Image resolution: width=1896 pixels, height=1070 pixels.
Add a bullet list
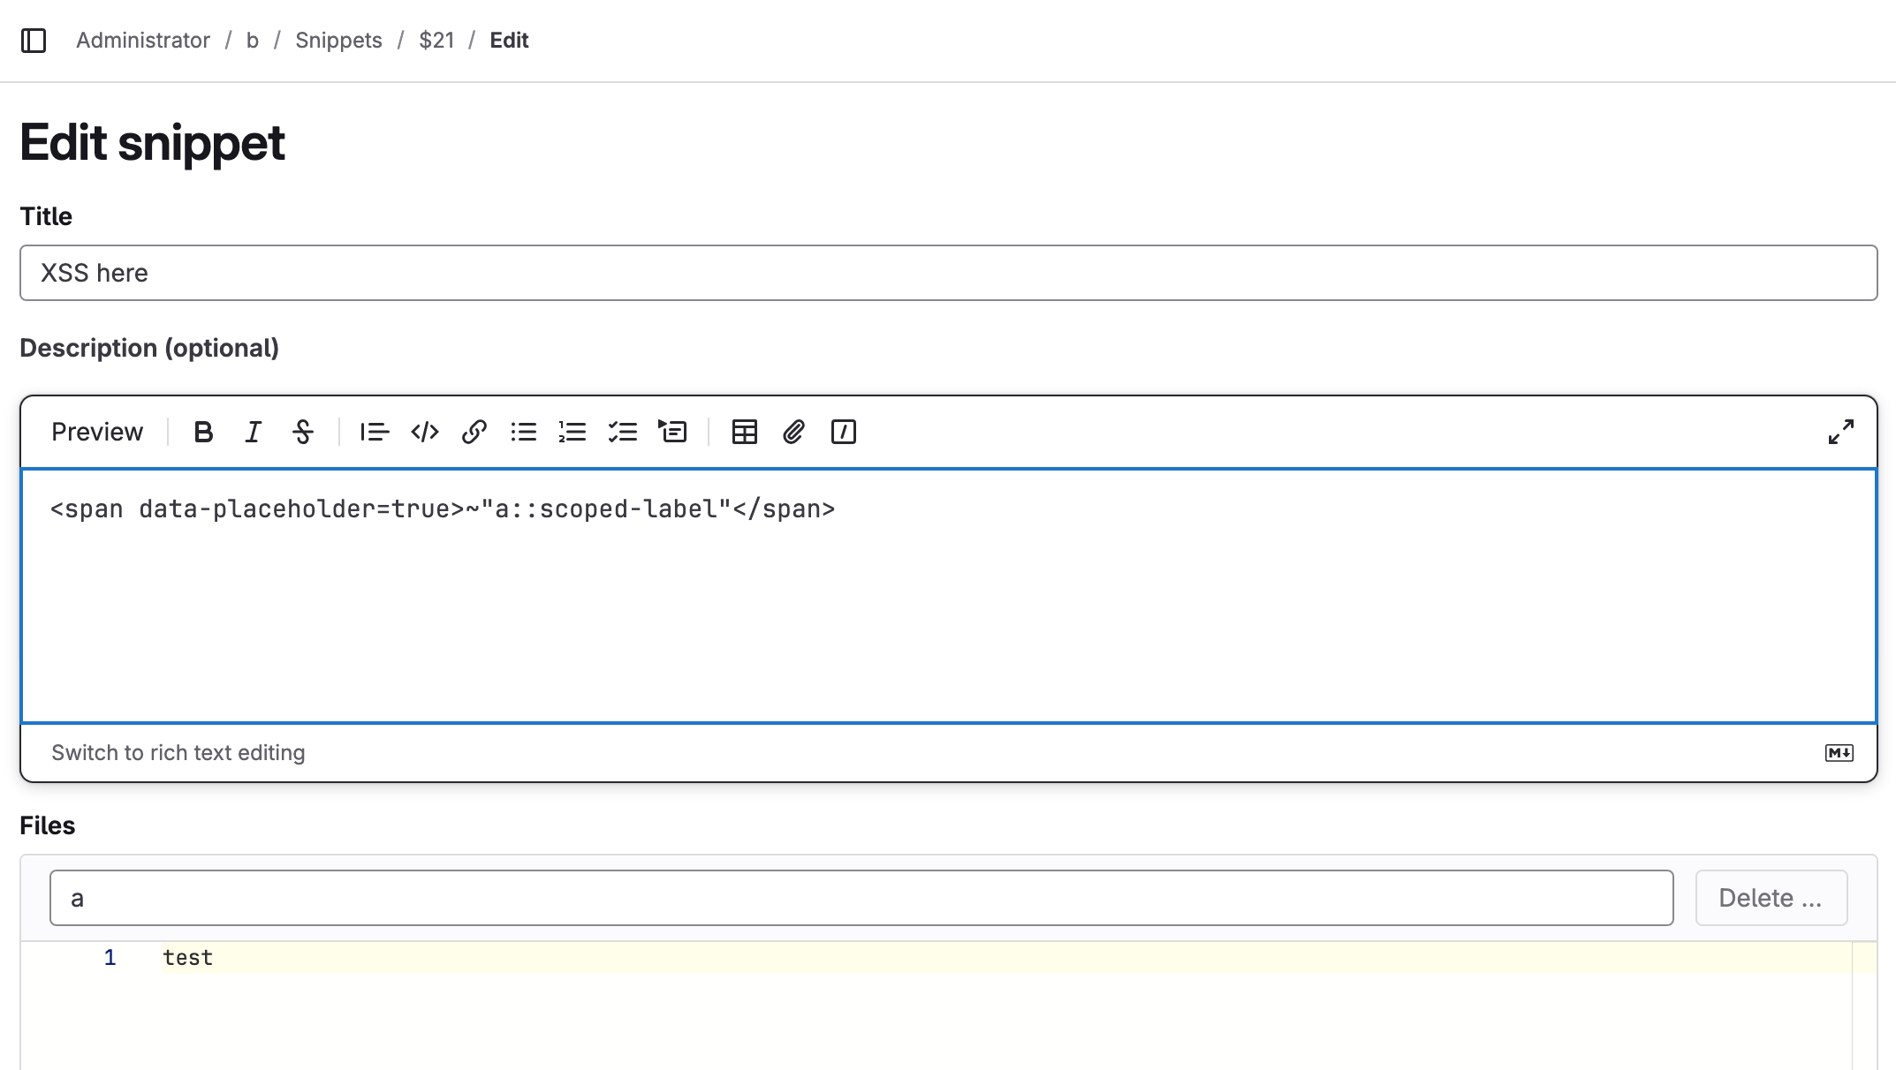click(523, 432)
